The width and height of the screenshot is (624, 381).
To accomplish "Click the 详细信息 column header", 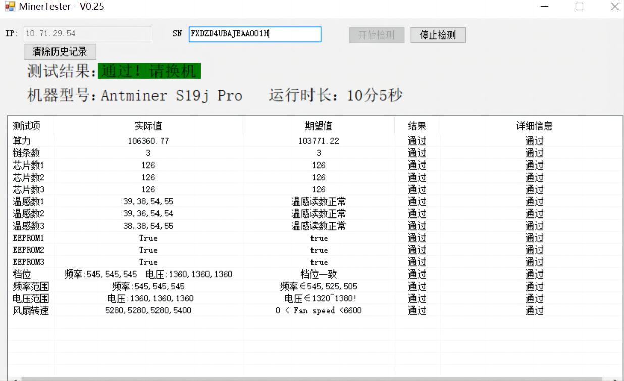I will (x=534, y=126).
